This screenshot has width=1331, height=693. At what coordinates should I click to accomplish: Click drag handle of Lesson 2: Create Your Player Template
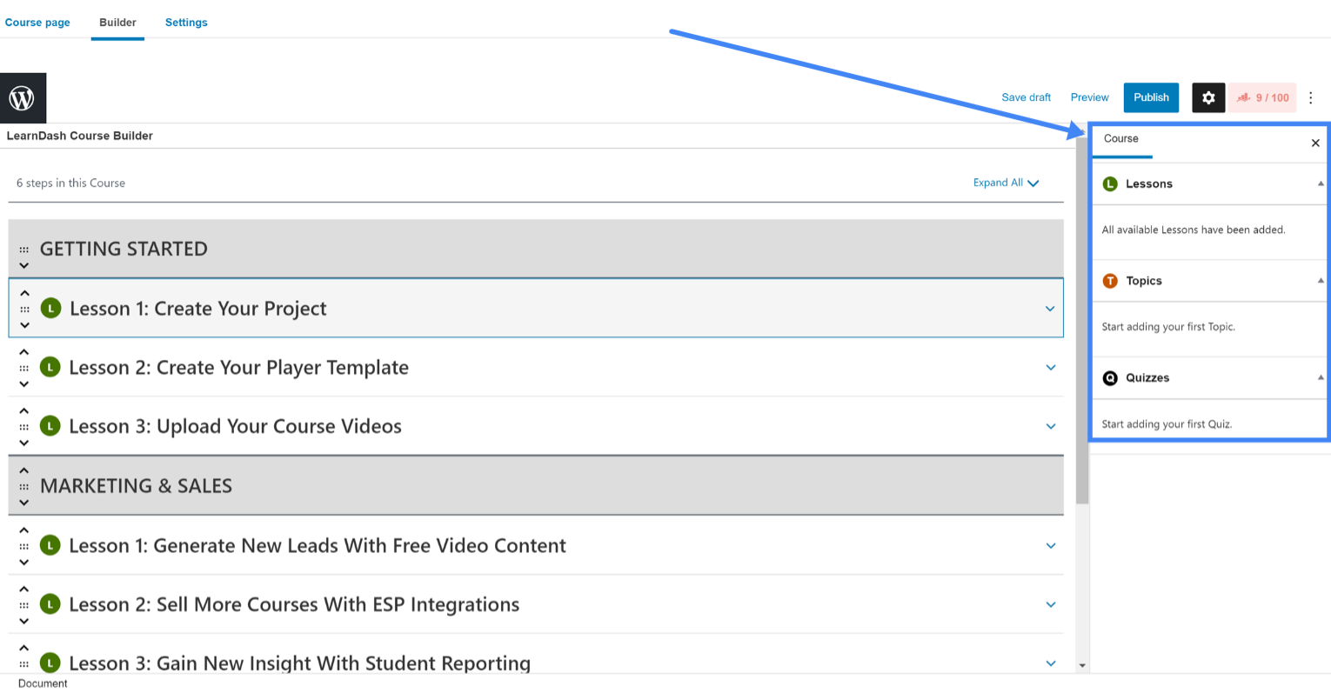coord(24,368)
